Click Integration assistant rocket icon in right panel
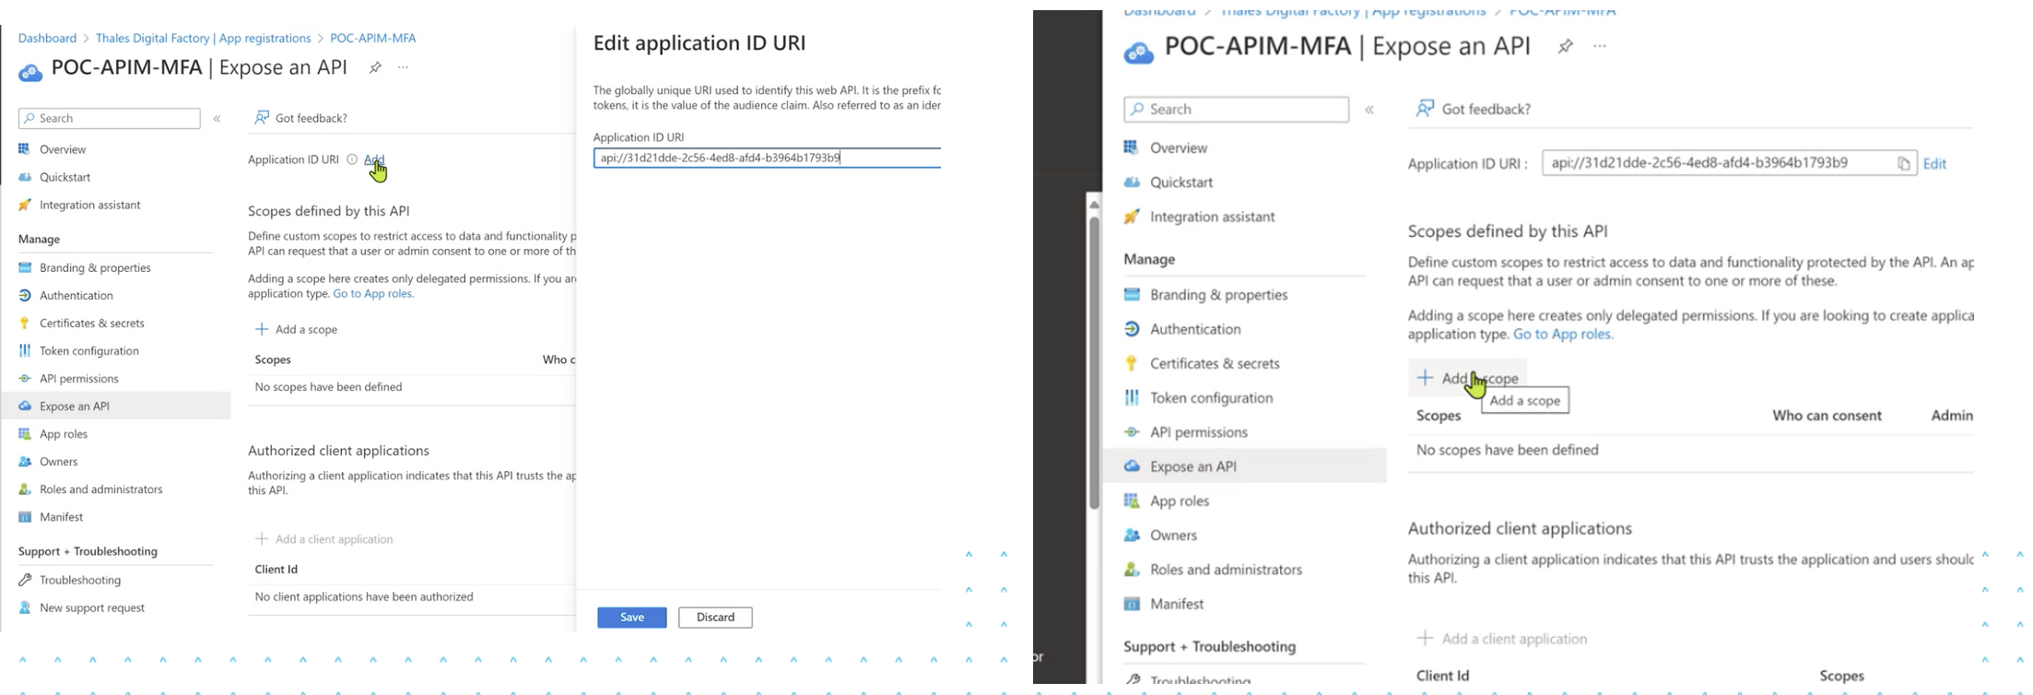 click(x=1132, y=217)
